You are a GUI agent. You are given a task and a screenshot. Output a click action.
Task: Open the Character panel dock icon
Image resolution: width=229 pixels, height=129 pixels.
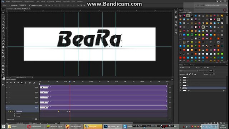pyautogui.click(x=176, y=30)
